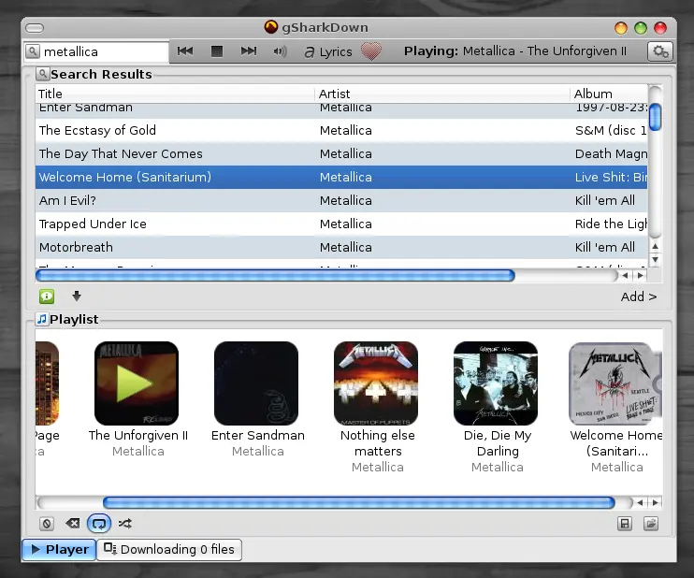This screenshot has width=694, height=578.
Task: Sort results by the Album column
Action: [609, 94]
